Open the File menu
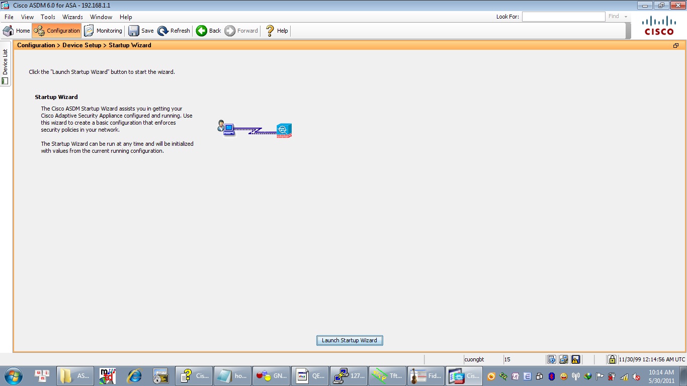Screen dimensions: 687x386 (9, 17)
